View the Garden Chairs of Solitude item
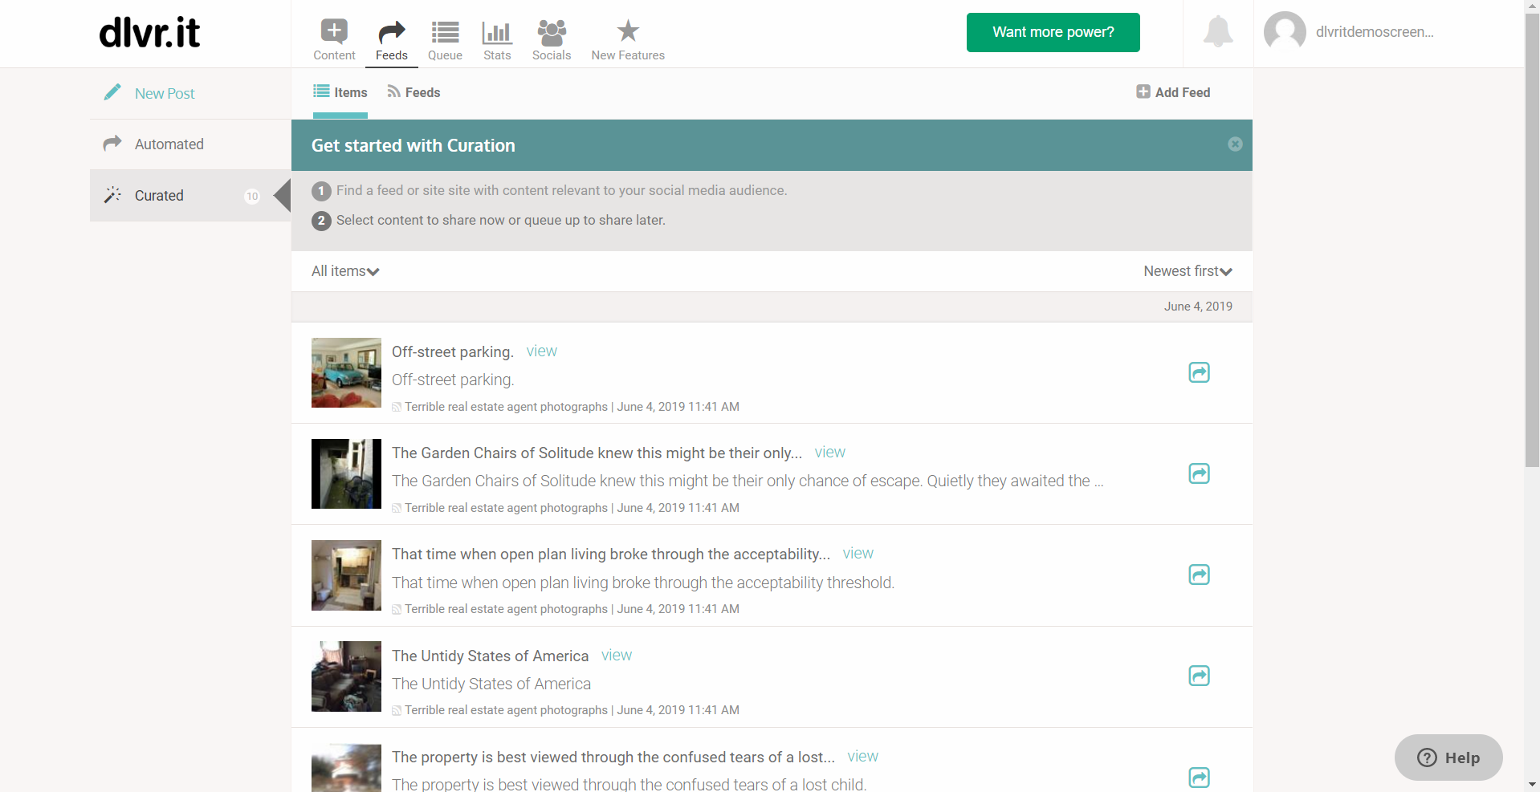 tap(829, 453)
